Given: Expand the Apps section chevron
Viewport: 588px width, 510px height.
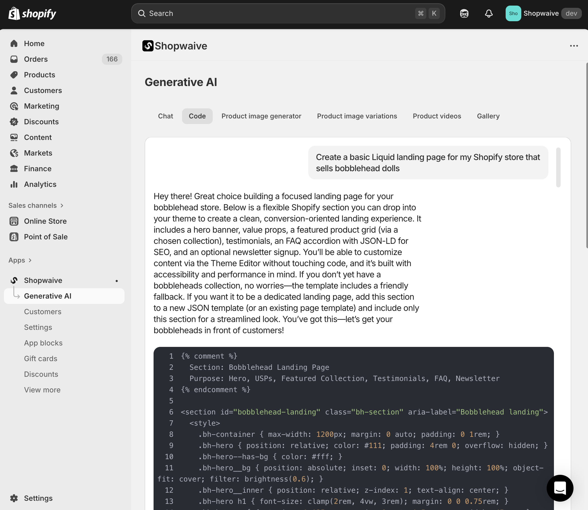Looking at the screenshot, I should tap(30, 260).
